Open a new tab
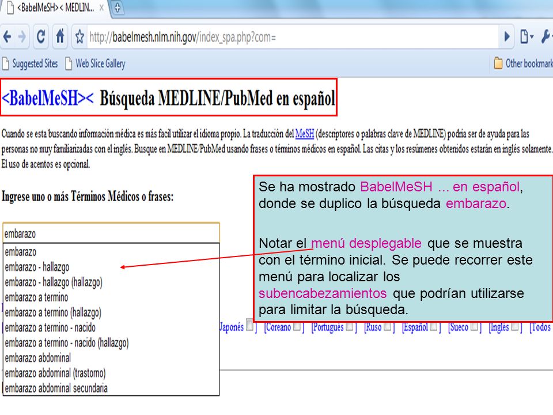Viewport: 553px width, 415px height. coord(118,7)
